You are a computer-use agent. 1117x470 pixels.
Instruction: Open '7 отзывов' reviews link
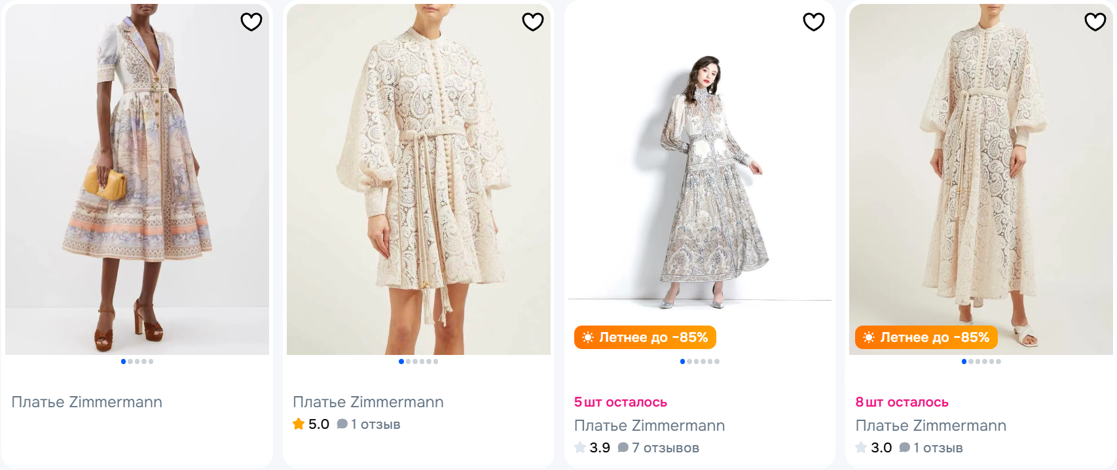[659, 448]
